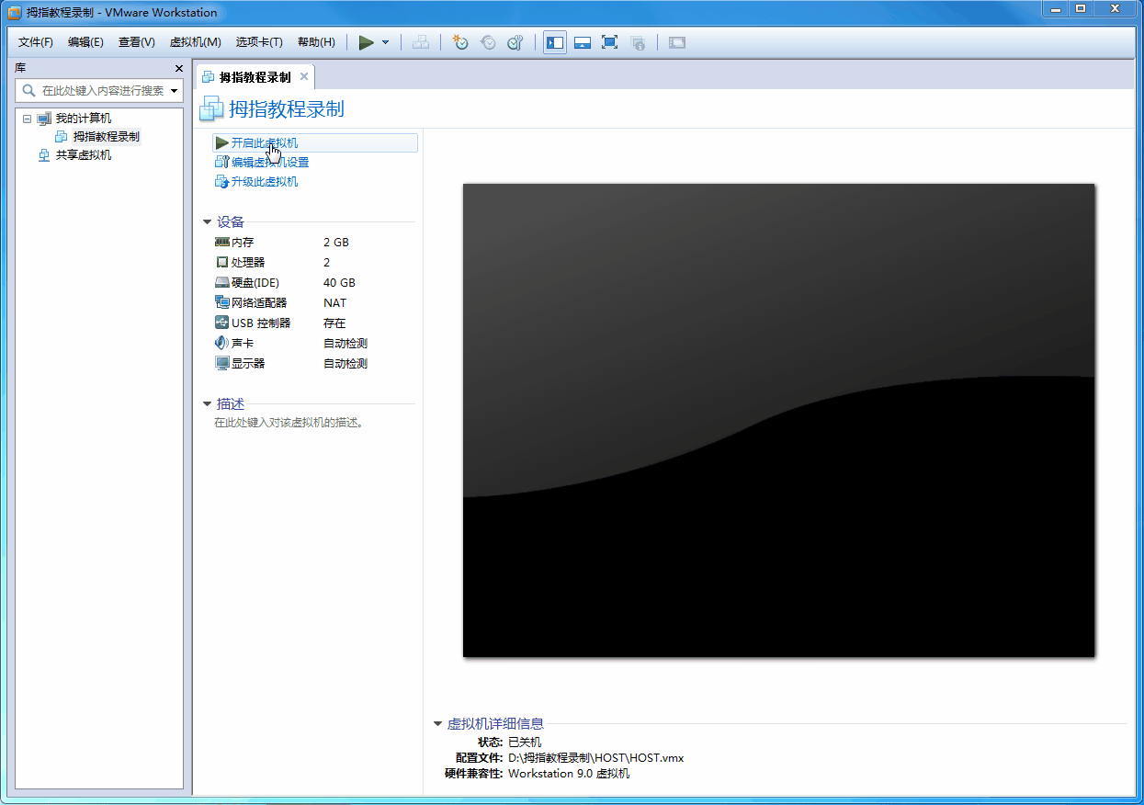This screenshot has width=1144, height=805.
Task: Open the snapshot manager toolbar icon
Action: click(515, 42)
